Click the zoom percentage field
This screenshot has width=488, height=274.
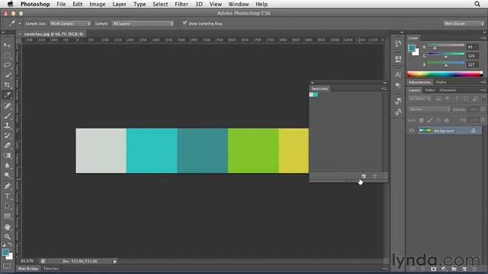[28, 261]
